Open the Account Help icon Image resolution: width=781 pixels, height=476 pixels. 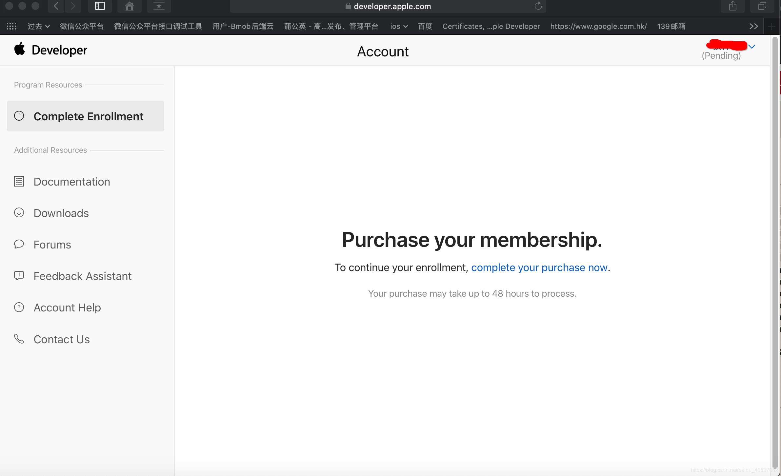click(18, 307)
